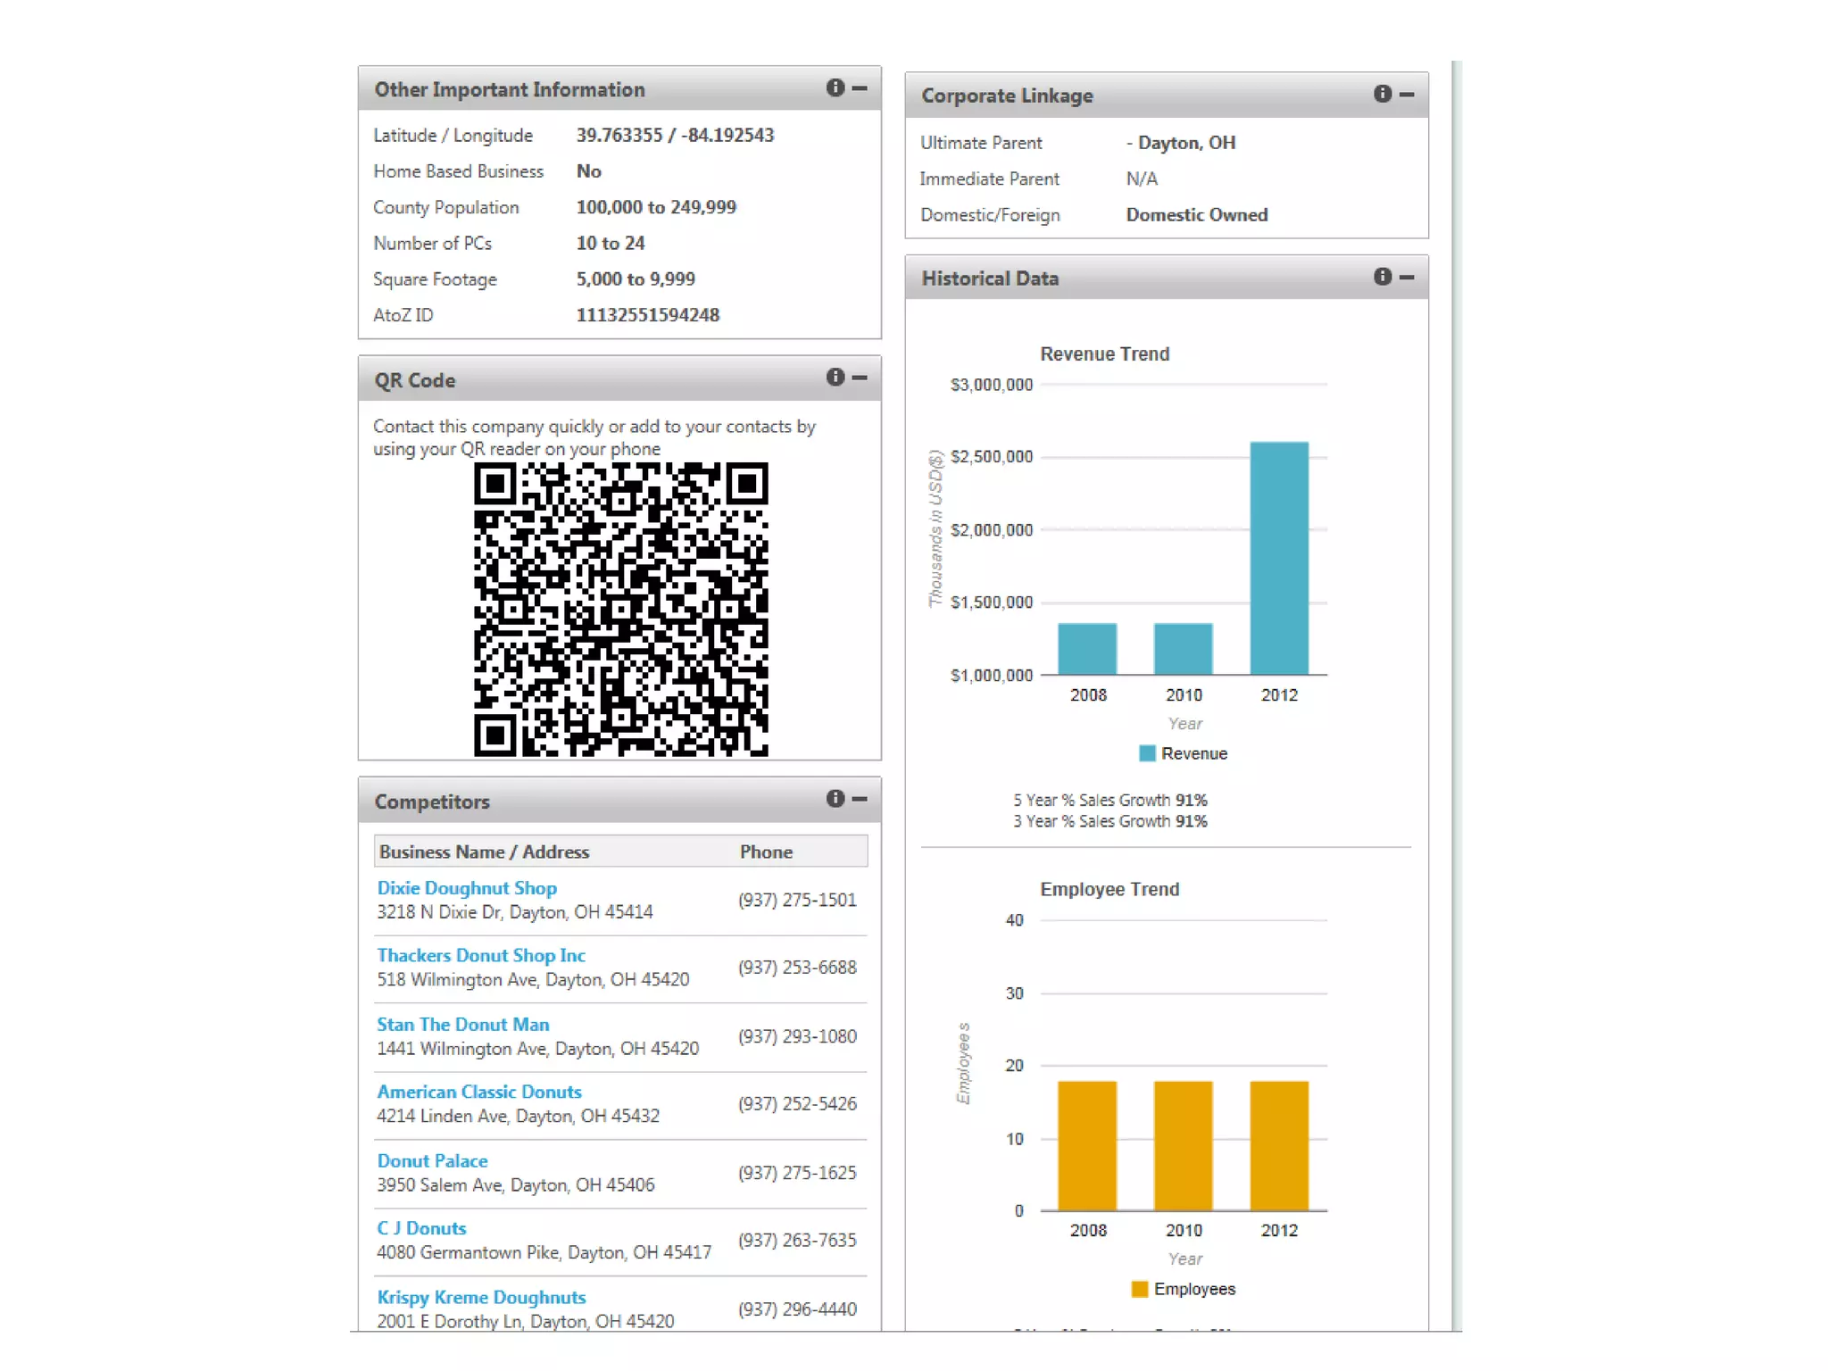Click info icon on QR Code panel

coord(835,377)
